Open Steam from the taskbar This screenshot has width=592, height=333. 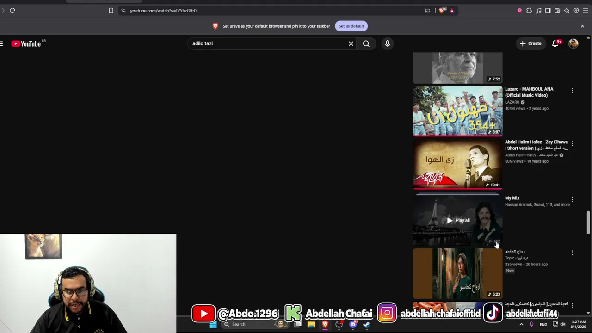pyautogui.click(x=366, y=325)
